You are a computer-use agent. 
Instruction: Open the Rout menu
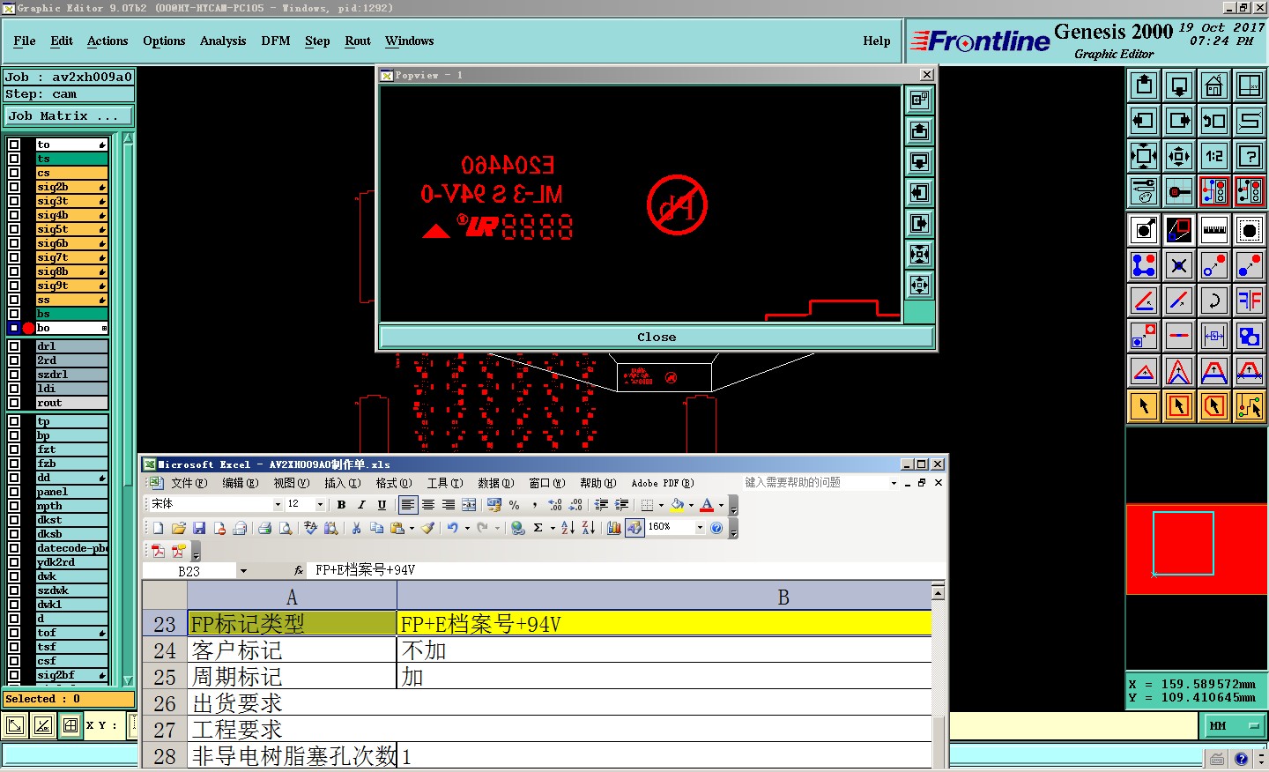click(358, 41)
